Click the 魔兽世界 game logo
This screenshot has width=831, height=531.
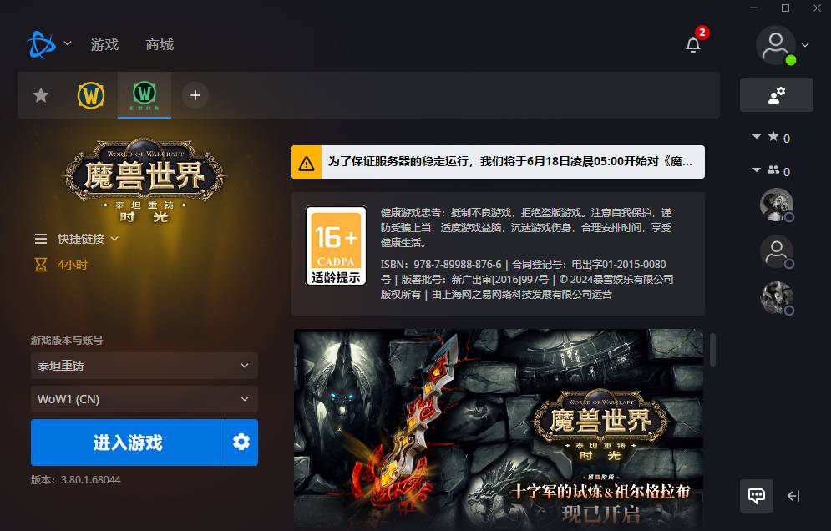tap(144, 180)
